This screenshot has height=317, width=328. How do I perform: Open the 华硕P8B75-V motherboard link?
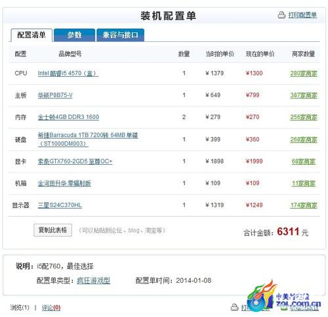55,95
